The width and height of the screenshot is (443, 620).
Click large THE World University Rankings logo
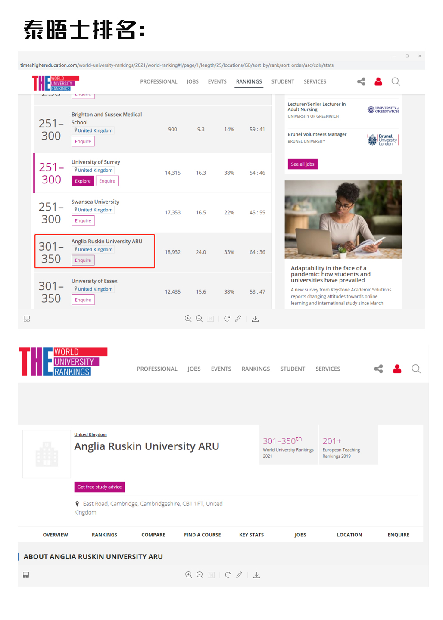point(63,362)
